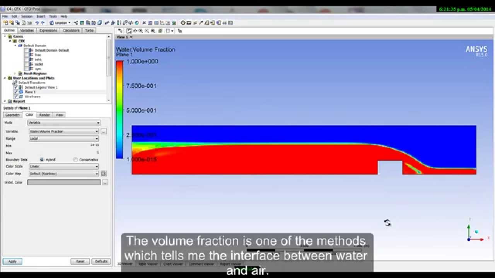The image size is (495, 278).
Task: Select the Conservative radio button
Action: coord(76,159)
